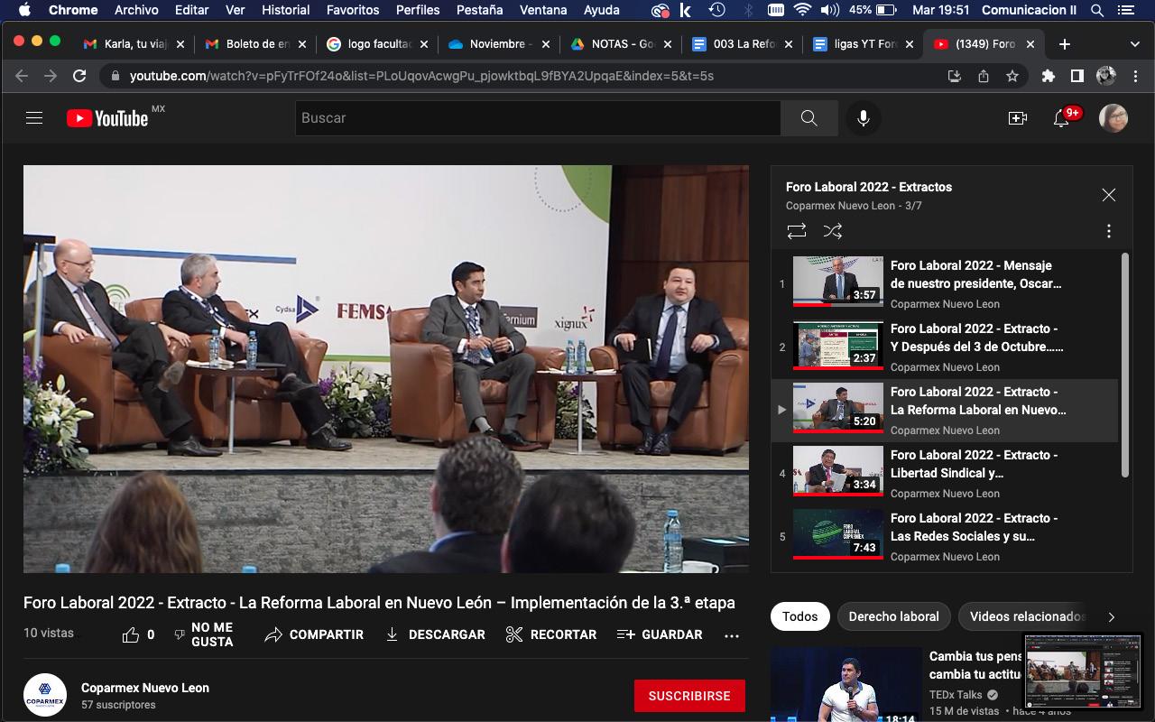
Task: Select the Derecho laboral filter chip
Action: click(x=893, y=616)
